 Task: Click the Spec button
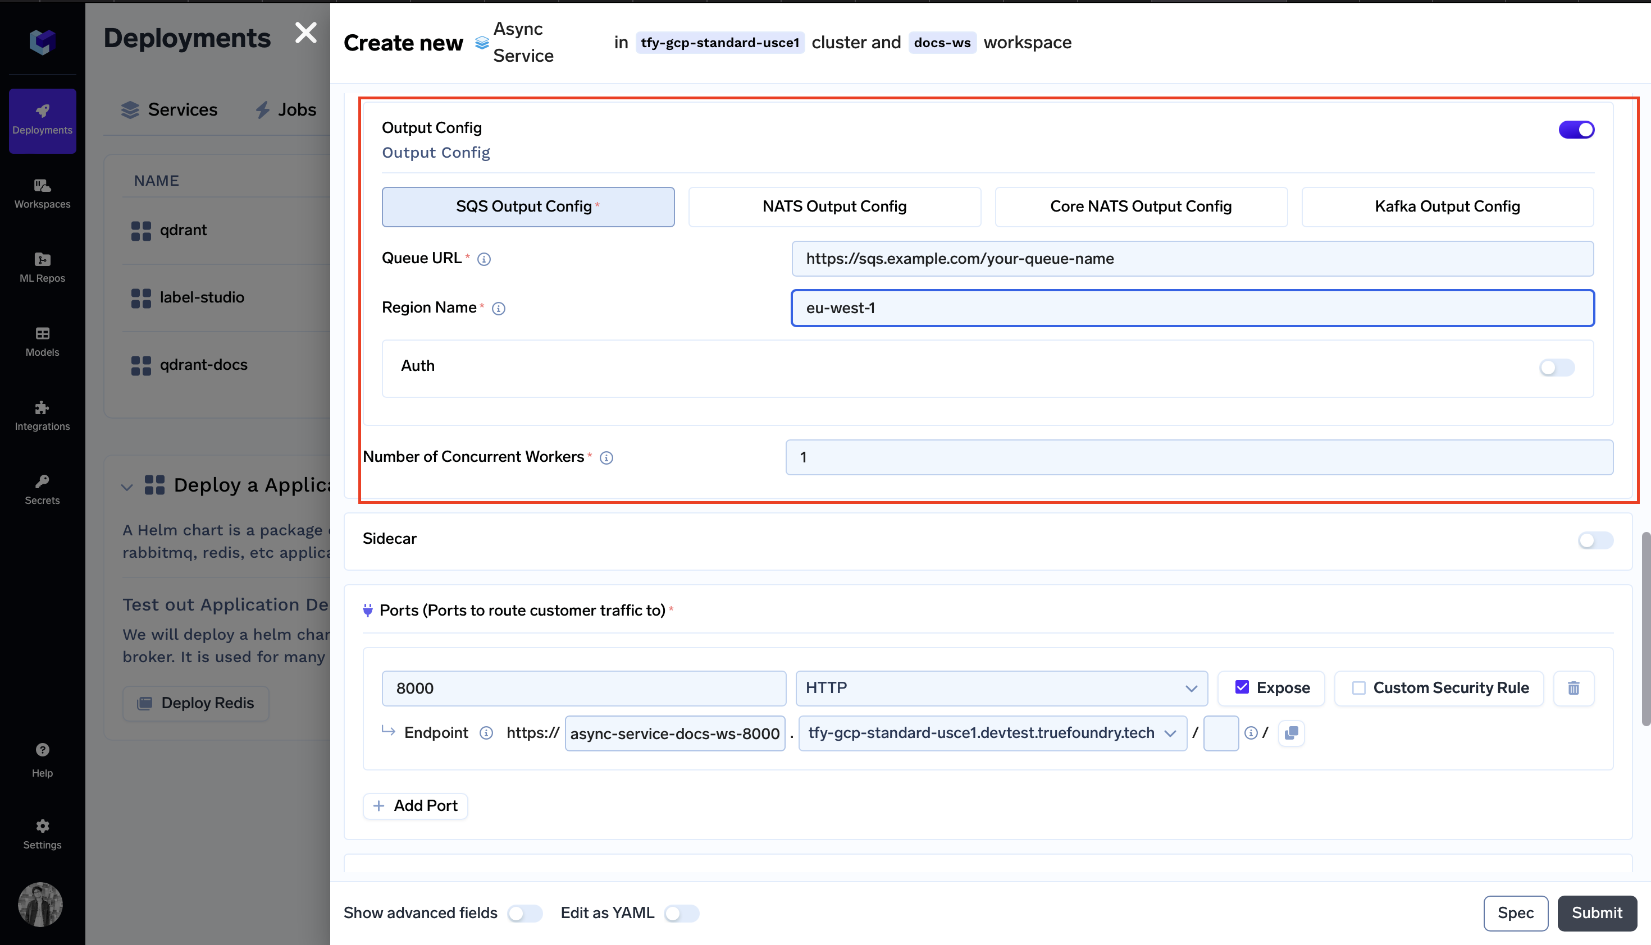(x=1515, y=912)
